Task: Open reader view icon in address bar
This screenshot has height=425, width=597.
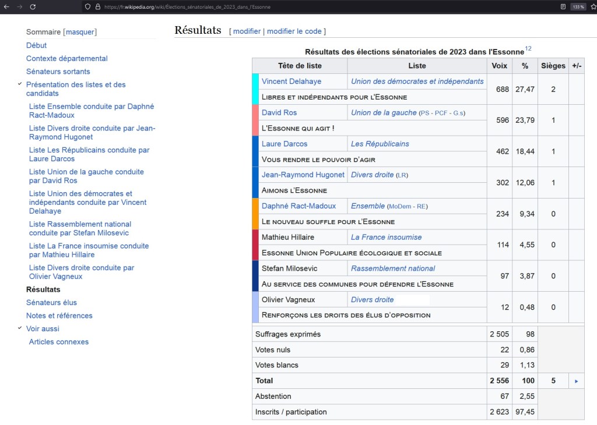Action: click(563, 6)
